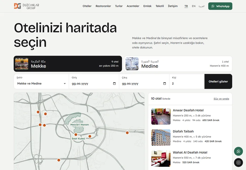246x170 pixels.
Task: Switch language to Arabic العربية
Action: coord(201,6)
